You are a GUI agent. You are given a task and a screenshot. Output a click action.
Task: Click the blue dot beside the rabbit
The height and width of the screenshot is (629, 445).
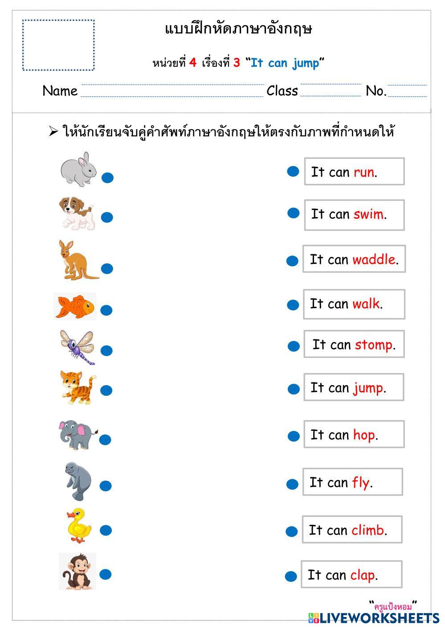(x=107, y=178)
